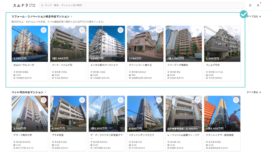Click the ヴェルデ平井 name
Viewport: 271px width, 162px height.
(x=213, y=65)
